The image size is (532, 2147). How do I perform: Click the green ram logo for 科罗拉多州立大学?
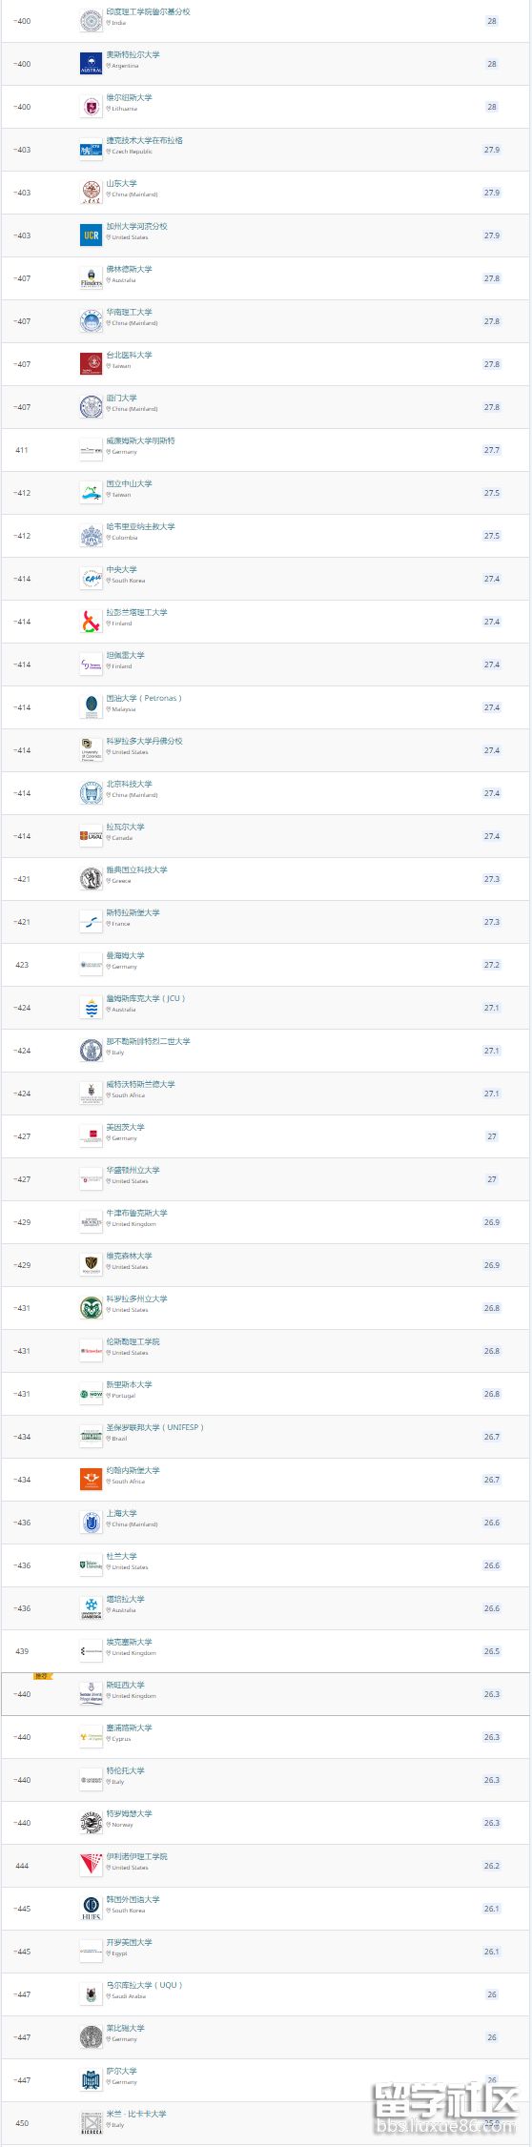pos(91,1307)
